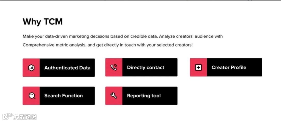Click the word 'TCM' in the heading

(53, 22)
